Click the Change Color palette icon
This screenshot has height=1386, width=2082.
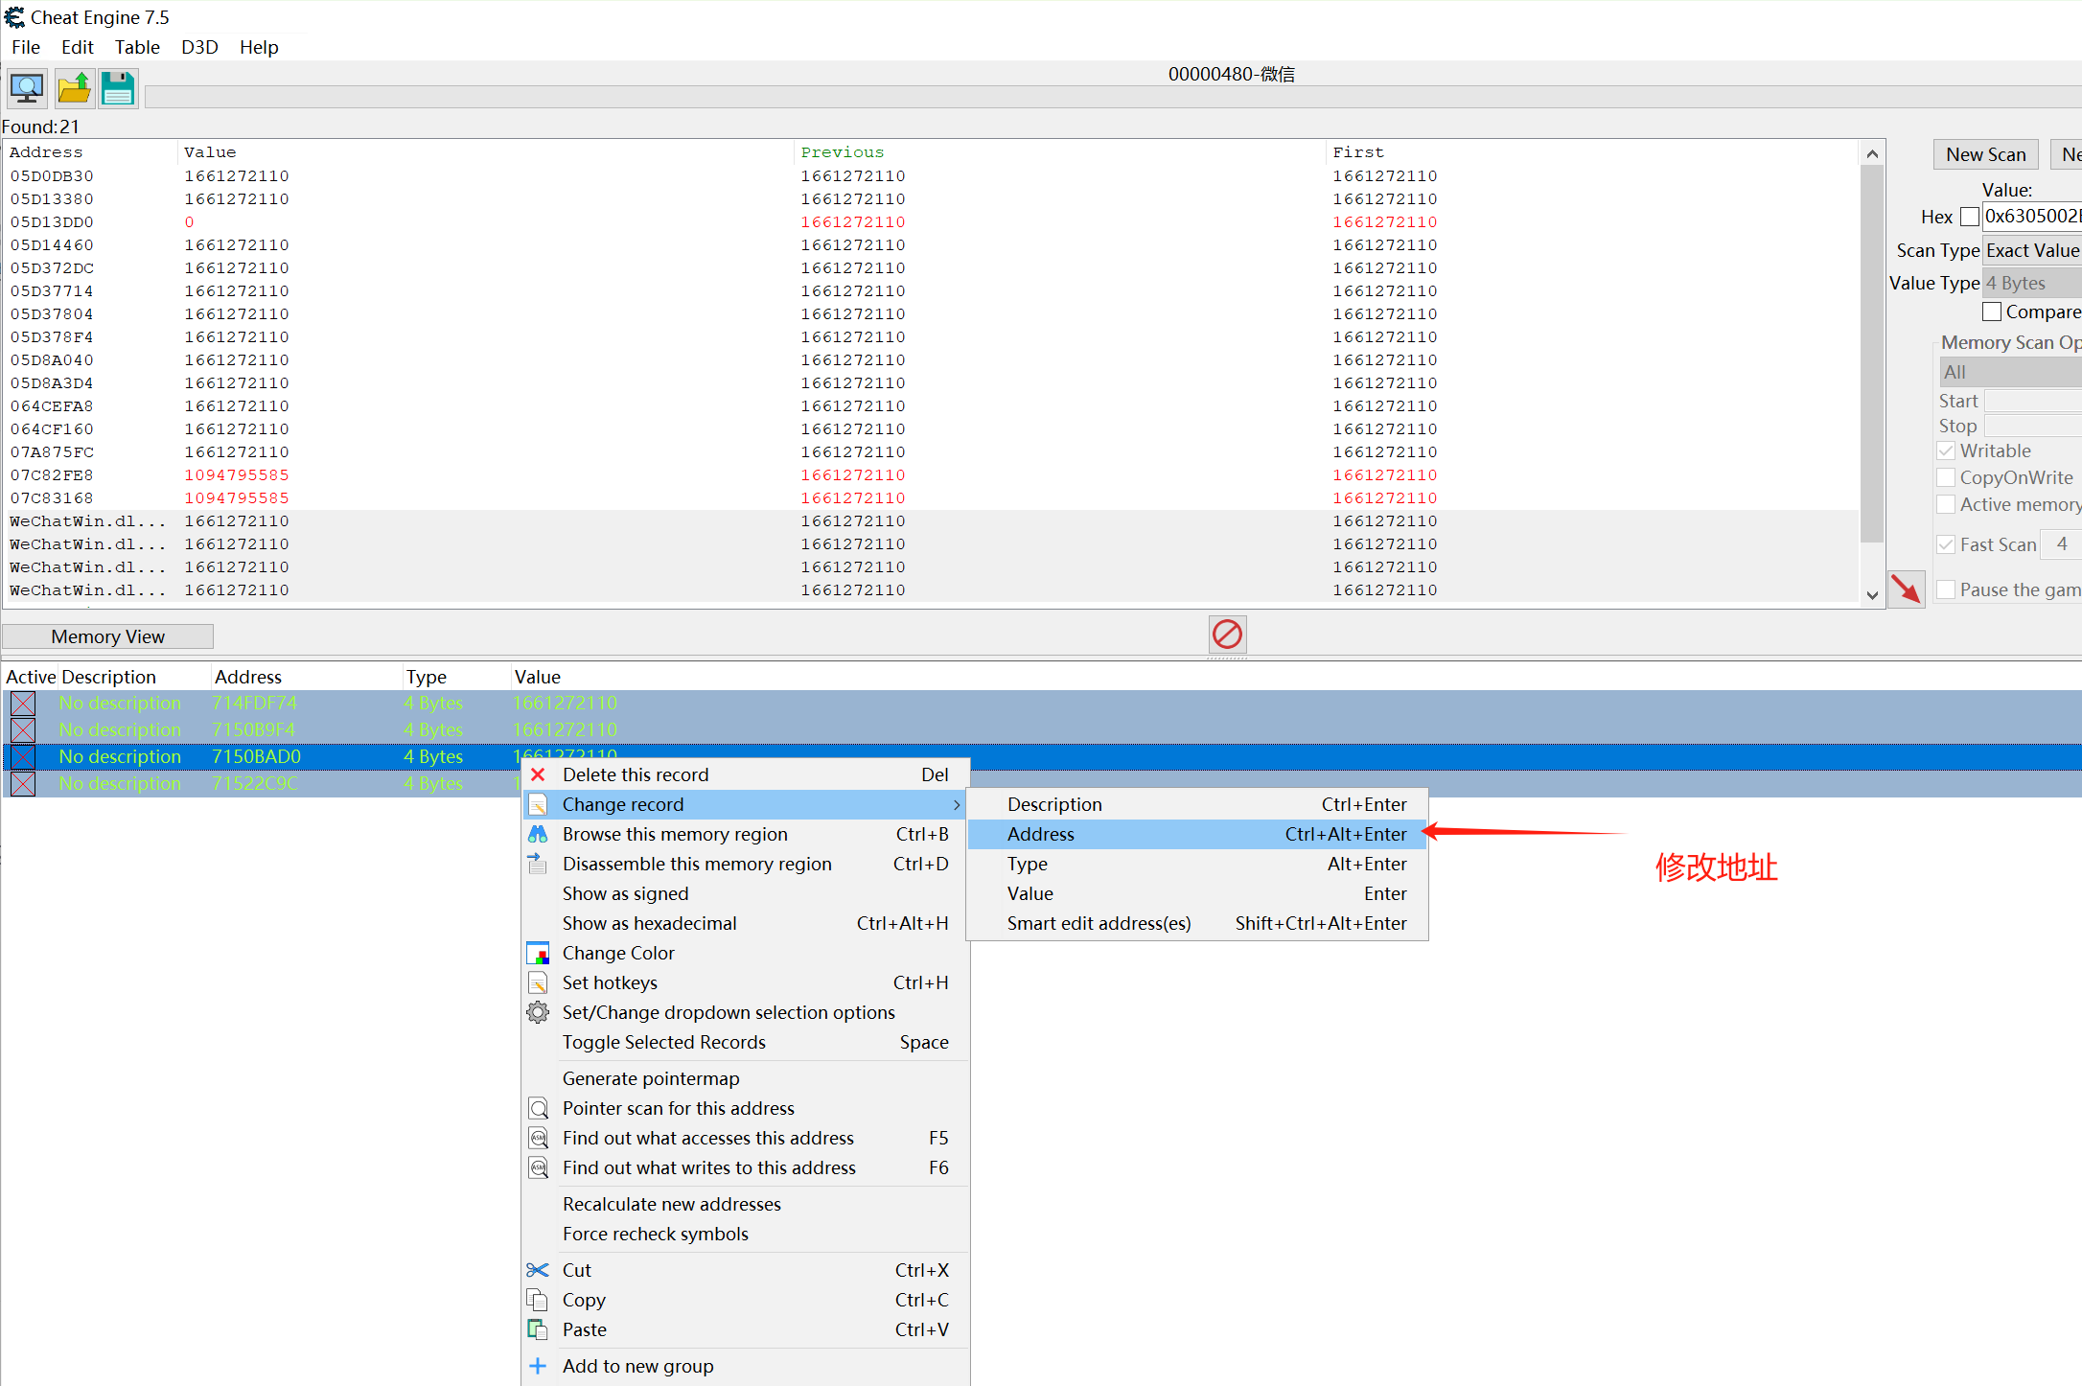pos(538,953)
